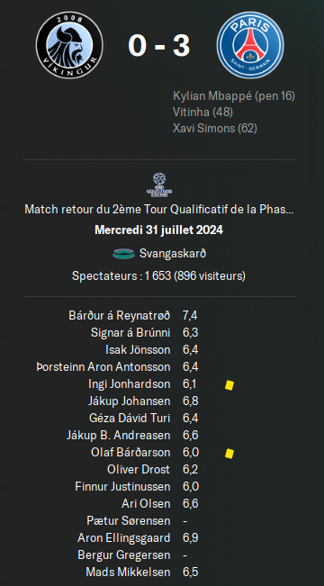Image resolution: width=324 pixels, height=586 pixels.
Task: Click Aron Ellingsgaard's 6,9 rating
Action: point(190,538)
